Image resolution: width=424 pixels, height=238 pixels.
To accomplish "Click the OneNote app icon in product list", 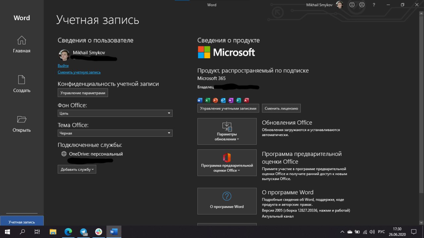I will pyautogui.click(x=231, y=100).
